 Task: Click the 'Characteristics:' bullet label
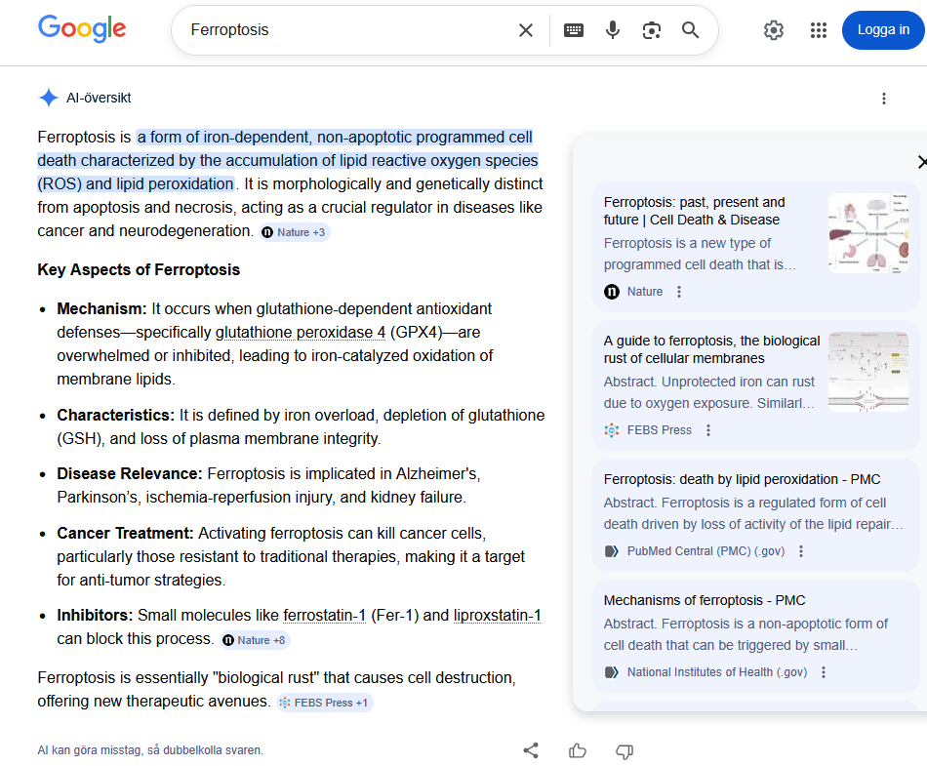pyautogui.click(x=116, y=415)
